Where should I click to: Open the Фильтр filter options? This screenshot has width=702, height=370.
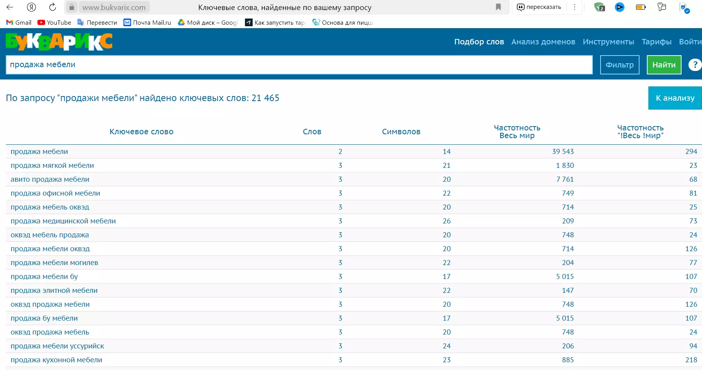(x=619, y=65)
